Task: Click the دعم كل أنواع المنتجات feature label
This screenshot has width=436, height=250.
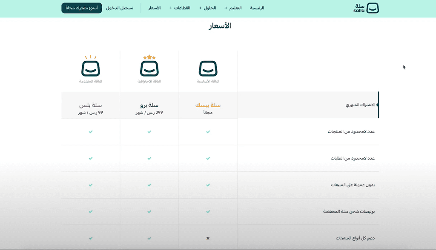Action: [x=355, y=239]
